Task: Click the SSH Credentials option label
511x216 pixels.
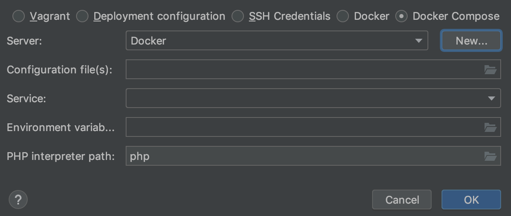Action: [x=289, y=16]
